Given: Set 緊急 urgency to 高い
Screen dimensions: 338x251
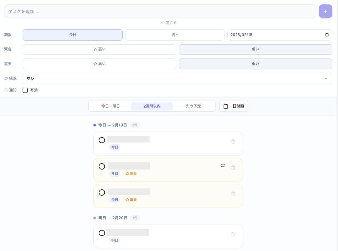Looking at the screenshot, I should click(99, 49).
